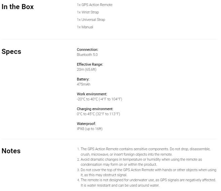Click the 'Effective Range:' label
Viewport: 221px width, 191px height.
click(90, 64)
